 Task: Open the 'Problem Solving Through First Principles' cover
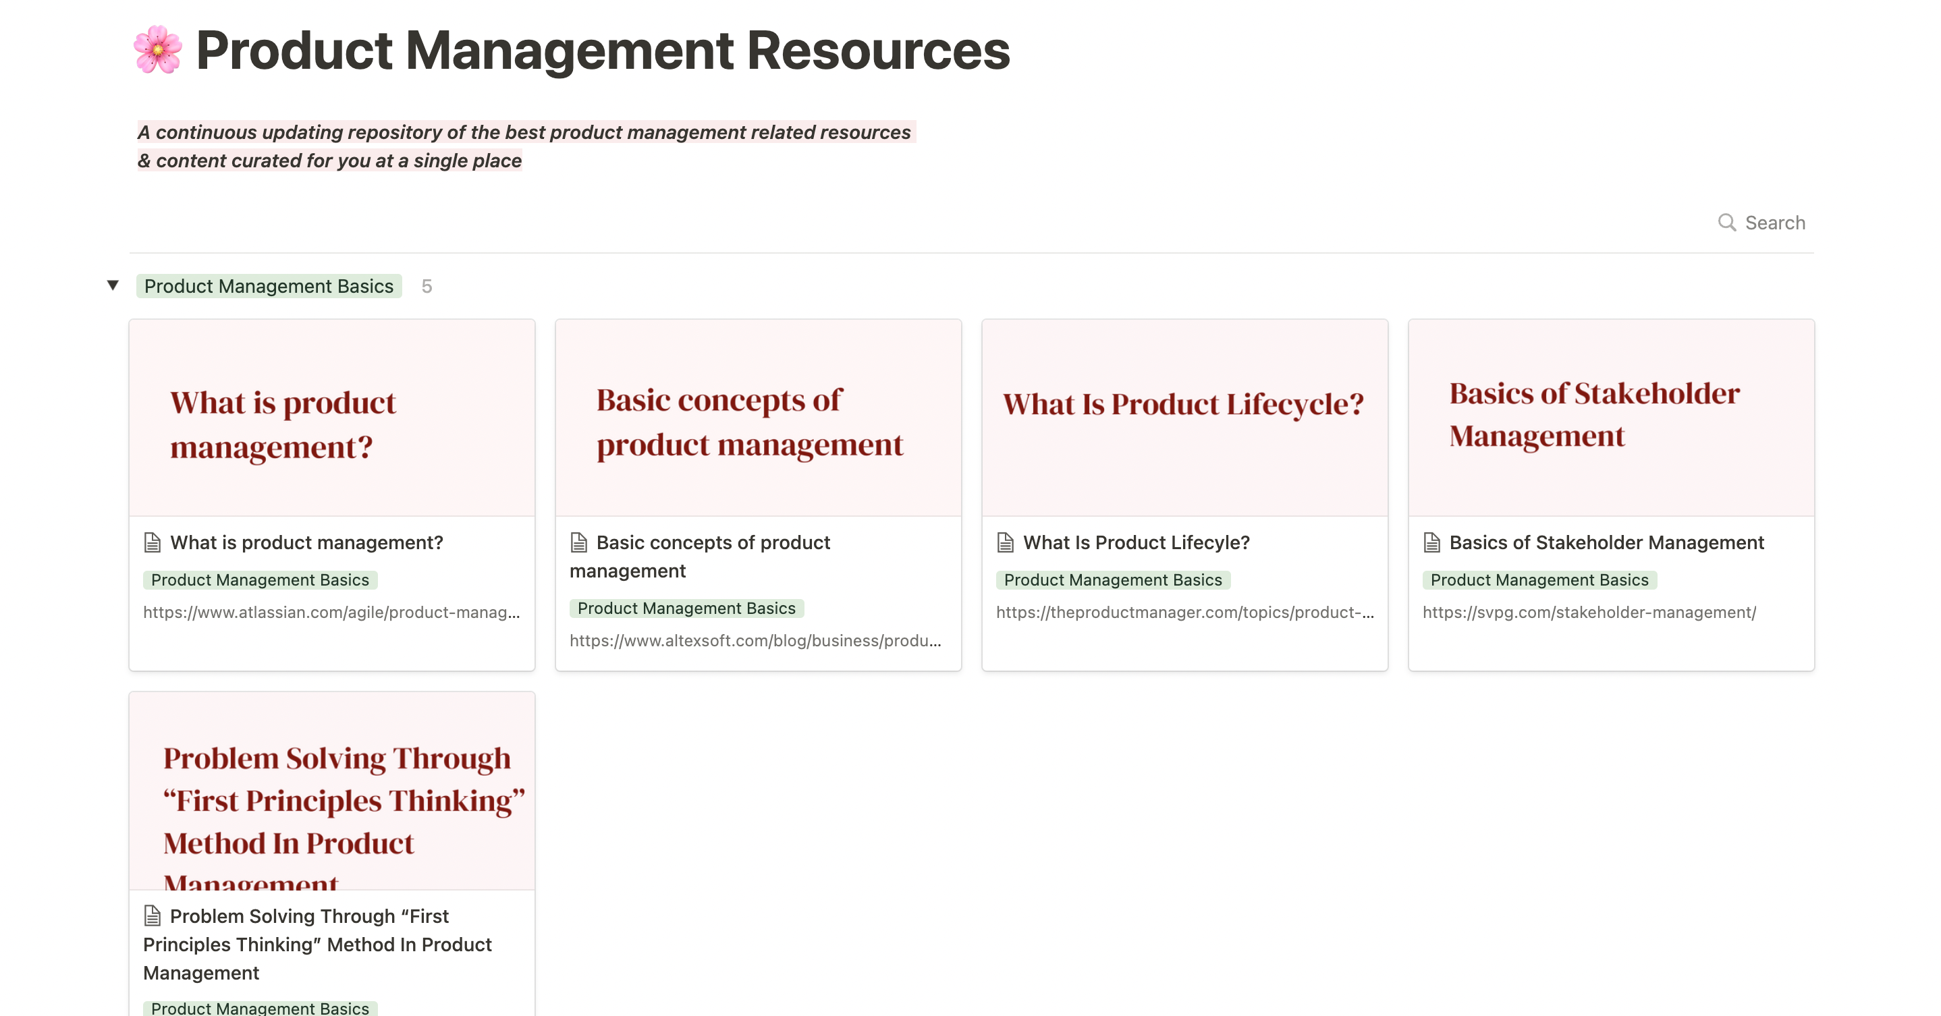(332, 791)
